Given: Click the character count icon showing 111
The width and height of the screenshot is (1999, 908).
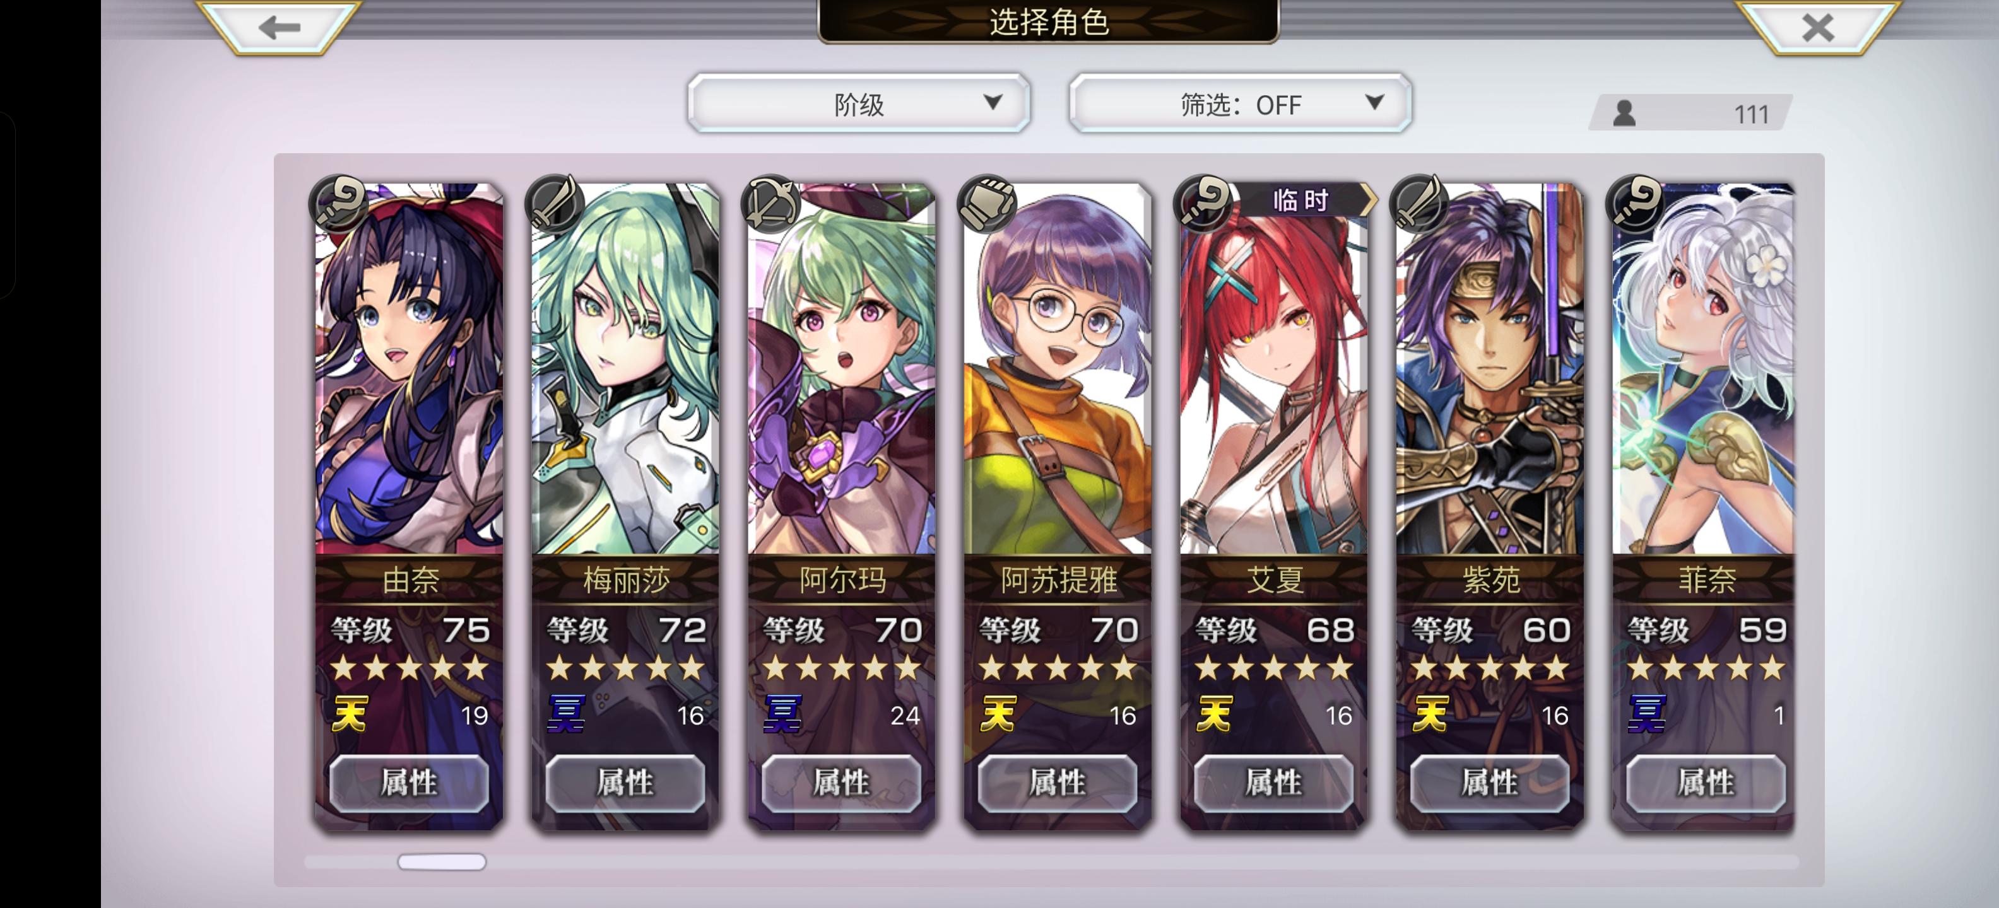Looking at the screenshot, I should pyautogui.click(x=1624, y=113).
